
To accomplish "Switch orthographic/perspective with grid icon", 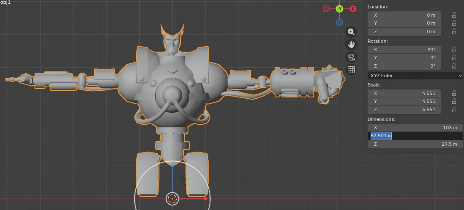I will [x=351, y=70].
